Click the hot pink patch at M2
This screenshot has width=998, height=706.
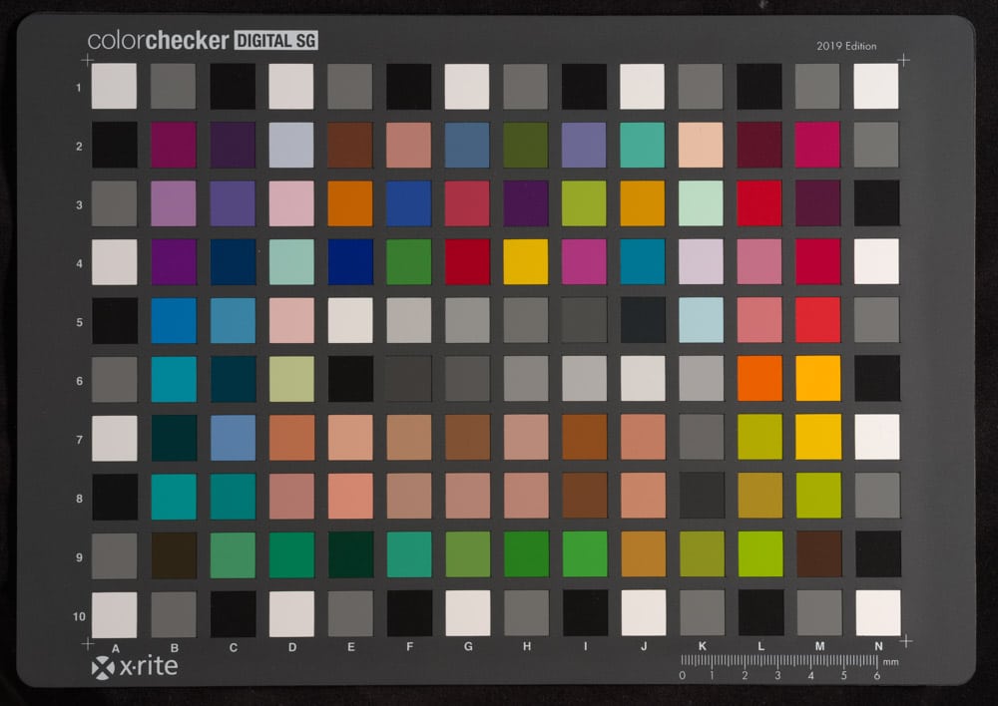click(818, 145)
